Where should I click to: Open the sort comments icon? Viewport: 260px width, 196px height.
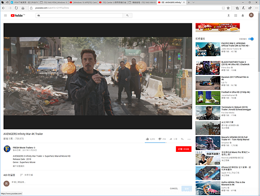click(21, 175)
